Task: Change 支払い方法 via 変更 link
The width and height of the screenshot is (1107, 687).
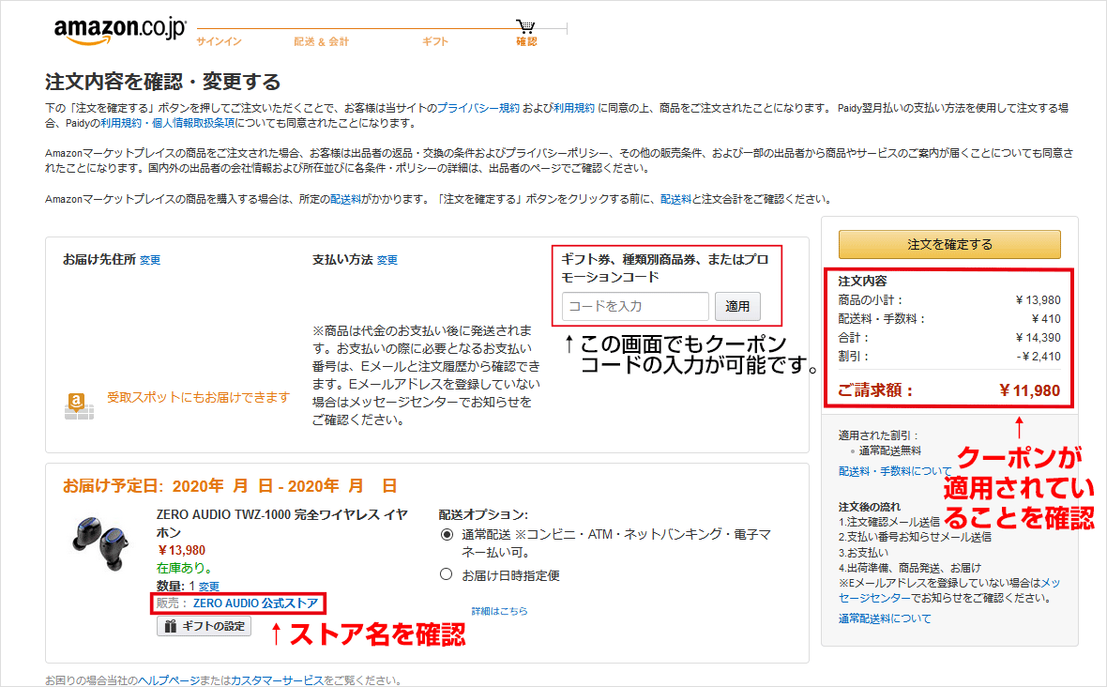Action: (x=387, y=261)
